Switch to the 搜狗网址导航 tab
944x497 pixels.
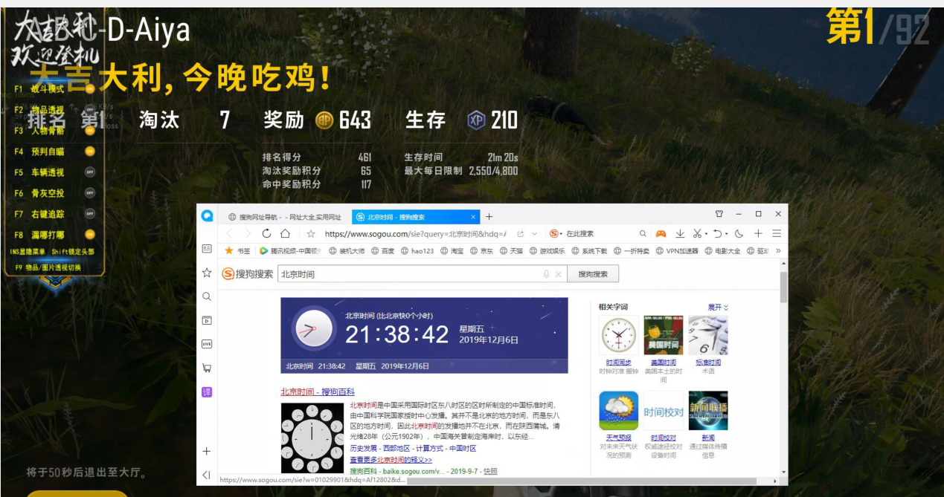click(285, 217)
